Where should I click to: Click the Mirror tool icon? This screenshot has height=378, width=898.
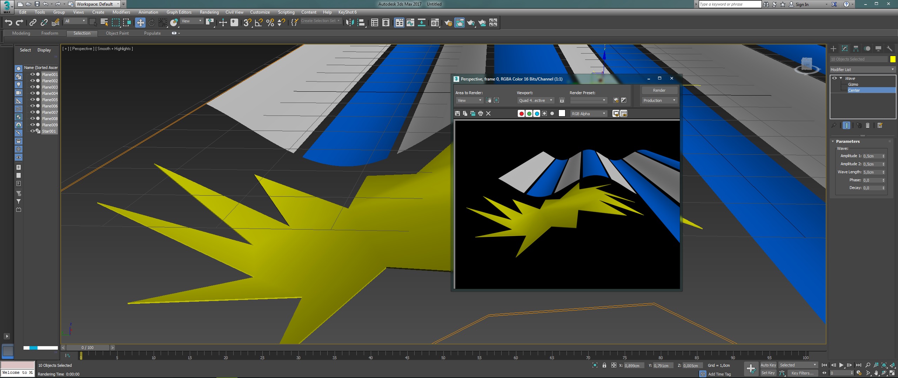(x=350, y=23)
